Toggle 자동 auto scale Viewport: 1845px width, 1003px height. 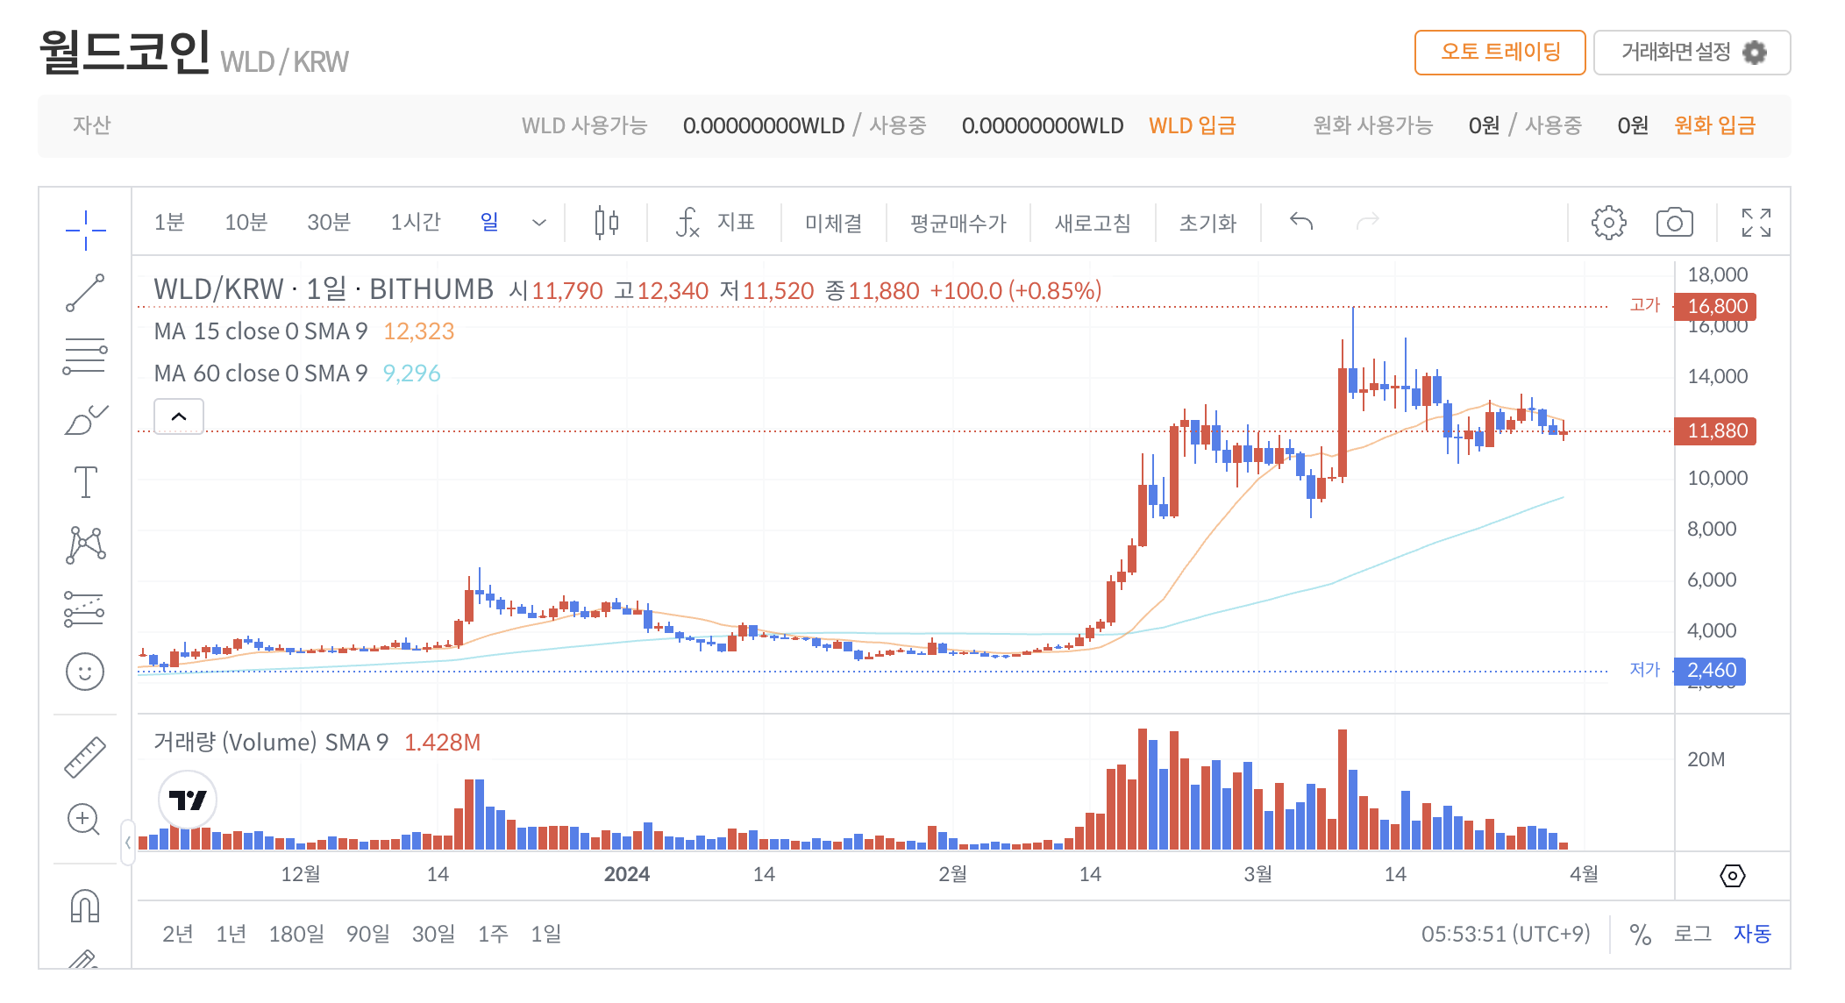click(x=1752, y=934)
